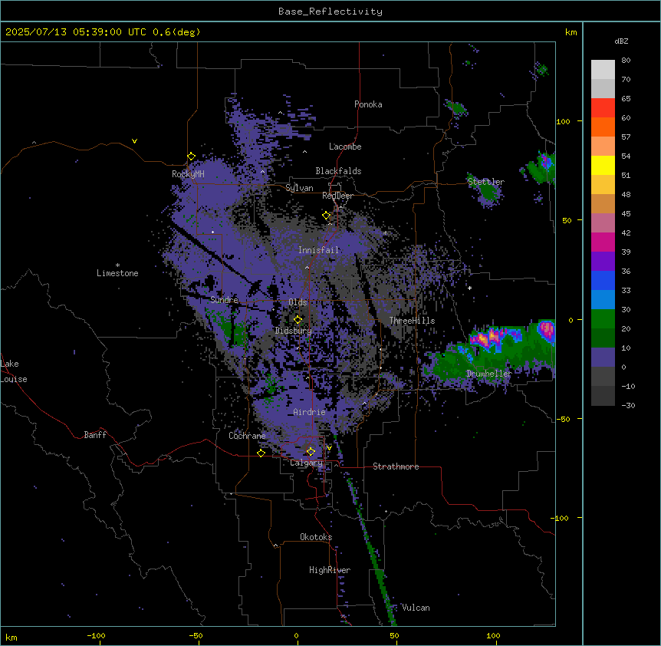Click the Strathmore city label
The height and width of the screenshot is (646, 661).
396,466
